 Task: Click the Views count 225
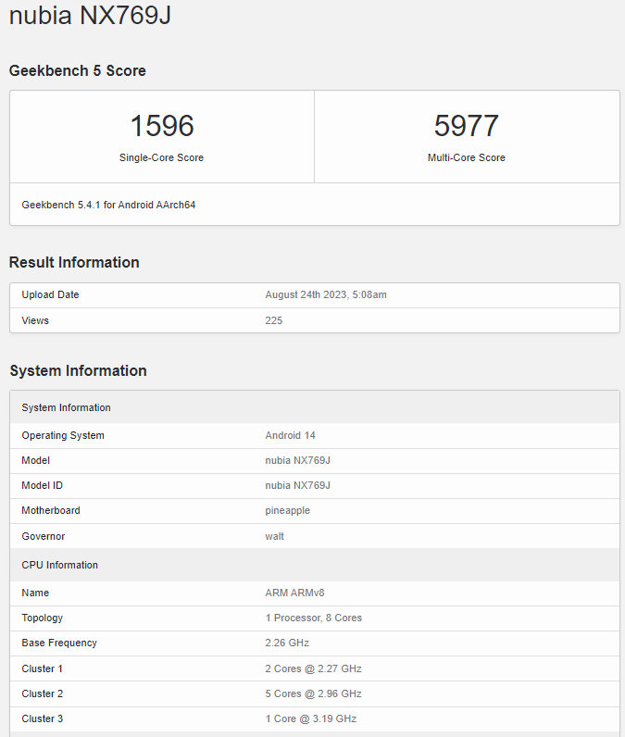tap(273, 320)
